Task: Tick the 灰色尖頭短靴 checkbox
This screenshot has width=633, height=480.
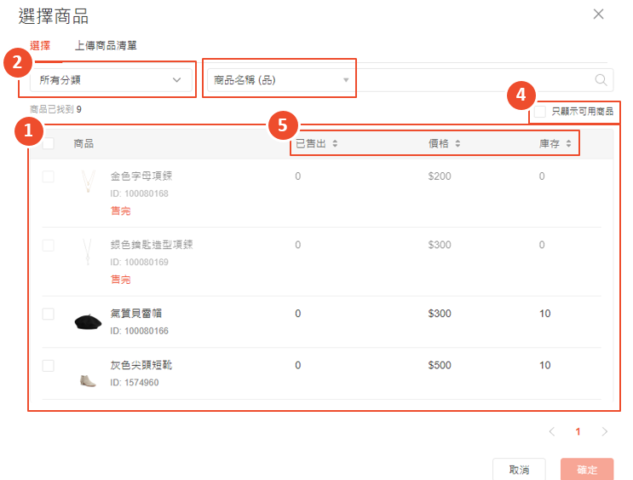Action: click(48, 366)
